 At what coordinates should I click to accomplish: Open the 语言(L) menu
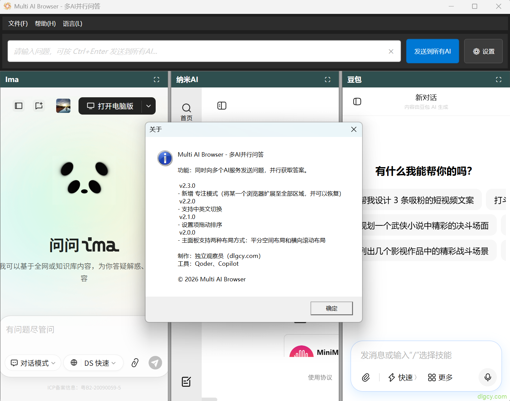pos(72,23)
